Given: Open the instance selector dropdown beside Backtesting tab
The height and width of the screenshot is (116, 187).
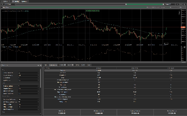Looking at the screenshot, I should (x=6, y=2).
